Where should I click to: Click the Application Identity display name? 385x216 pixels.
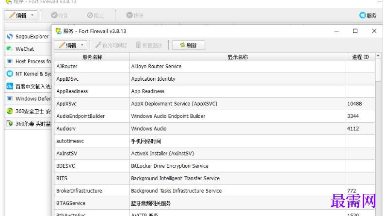point(153,79)
